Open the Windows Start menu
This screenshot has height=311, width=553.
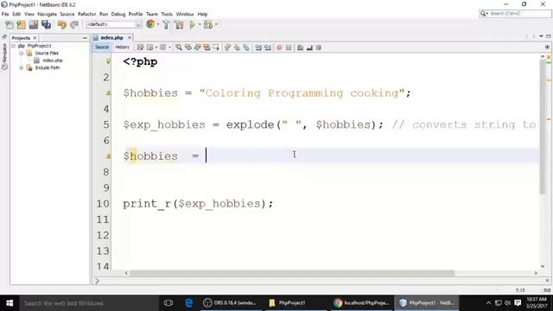pos(10,303)
